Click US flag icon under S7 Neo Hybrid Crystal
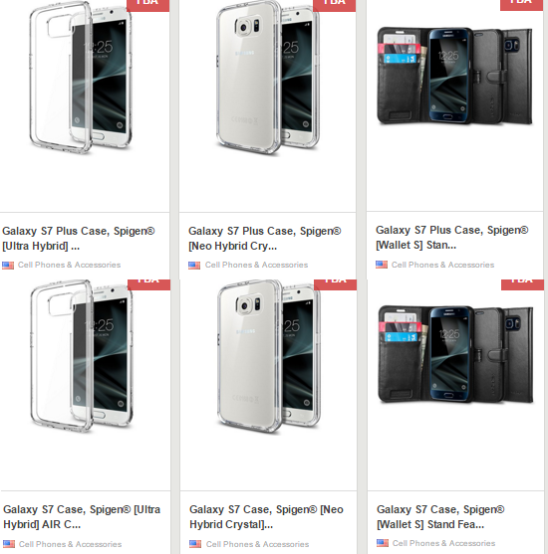This screenshot has width=548, height=554. (195, 544)
